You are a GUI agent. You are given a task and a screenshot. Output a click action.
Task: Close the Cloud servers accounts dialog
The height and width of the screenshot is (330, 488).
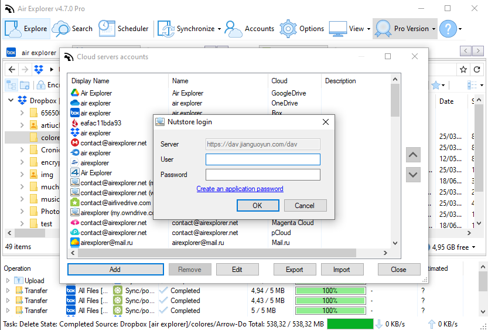[399, 269]
